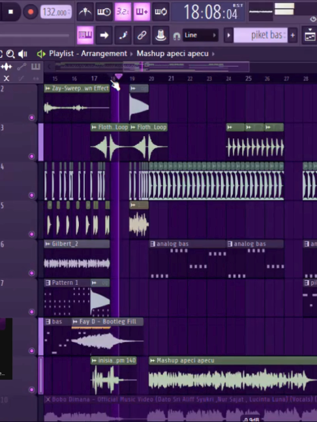Open clip menu icon of first analog bas
The image size is (317, 422).
153,244
